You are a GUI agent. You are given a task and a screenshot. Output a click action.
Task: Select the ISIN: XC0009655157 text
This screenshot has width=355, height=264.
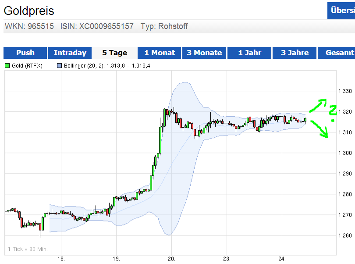(x=97, y=26)
